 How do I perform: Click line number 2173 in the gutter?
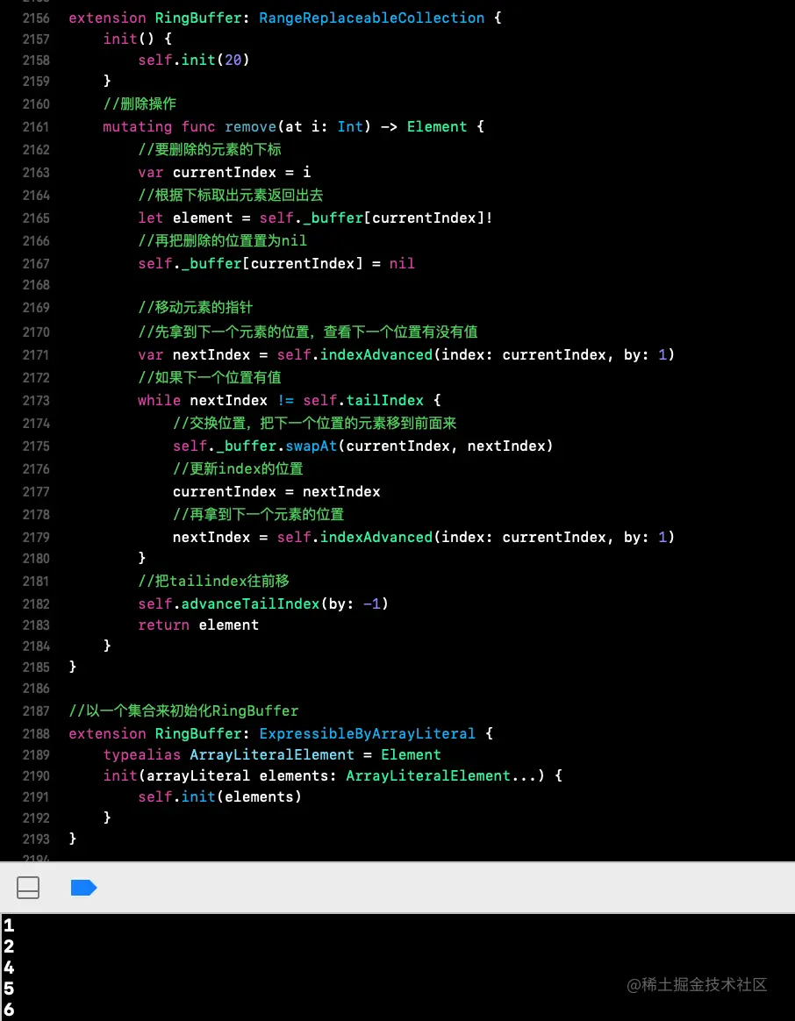(x=36, y=401)
